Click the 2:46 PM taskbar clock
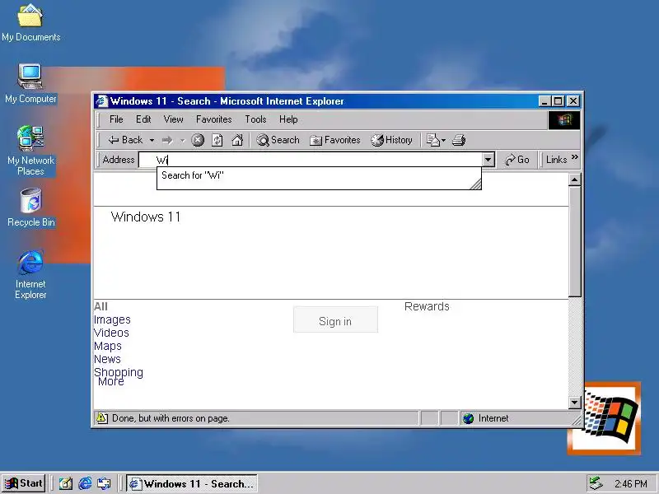 630,484
